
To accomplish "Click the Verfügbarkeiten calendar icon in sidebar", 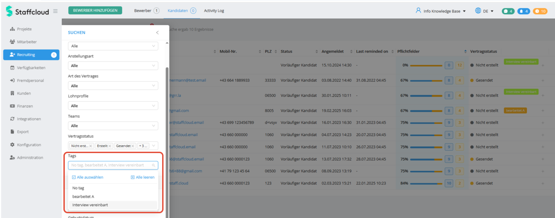I will [12, 68].
